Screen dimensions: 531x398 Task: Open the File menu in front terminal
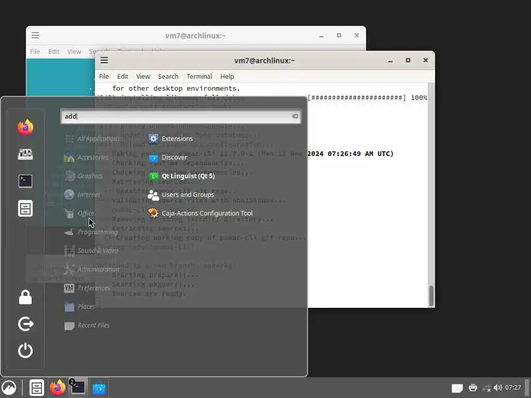coord(104,77)
